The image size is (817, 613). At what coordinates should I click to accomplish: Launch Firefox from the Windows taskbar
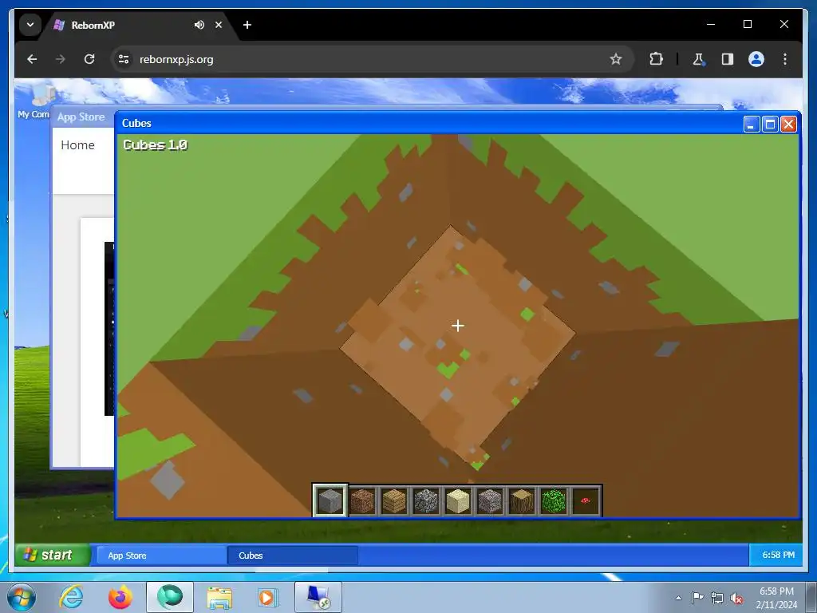(120, 597)
